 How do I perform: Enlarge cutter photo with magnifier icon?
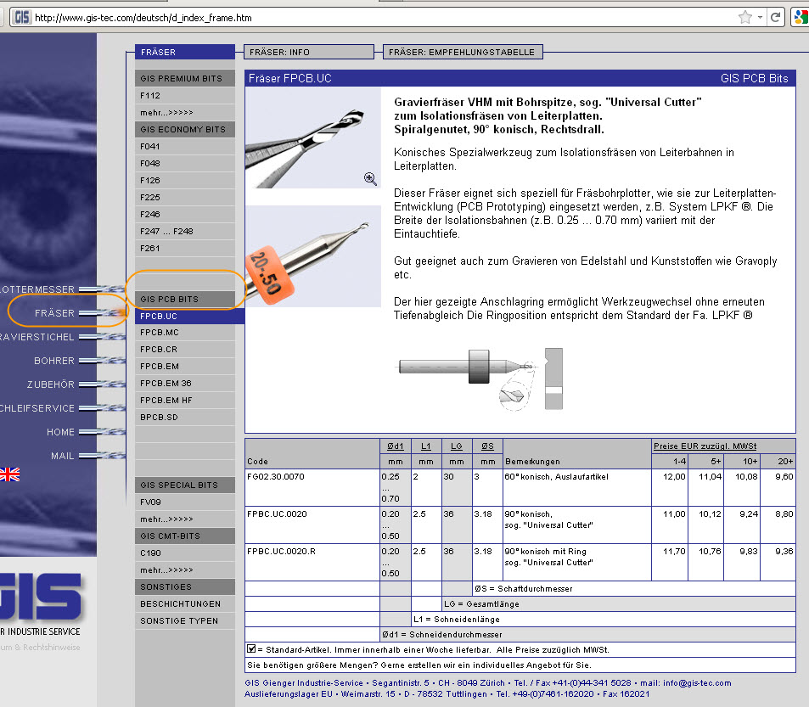[370, 179]
